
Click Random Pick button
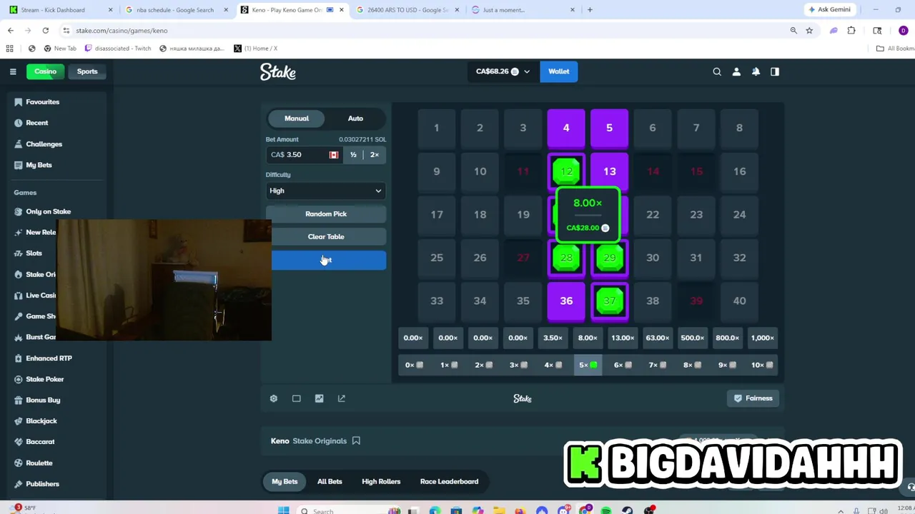pos(326,213)
